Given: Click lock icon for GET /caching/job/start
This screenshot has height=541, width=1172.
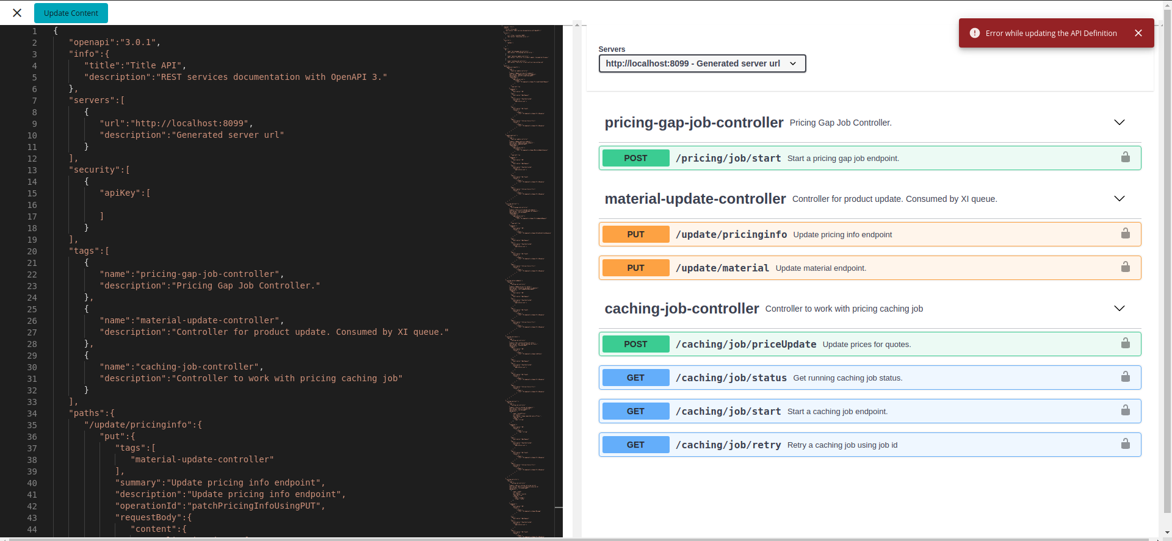Looking at the screenshot, I should point(1126,410).
